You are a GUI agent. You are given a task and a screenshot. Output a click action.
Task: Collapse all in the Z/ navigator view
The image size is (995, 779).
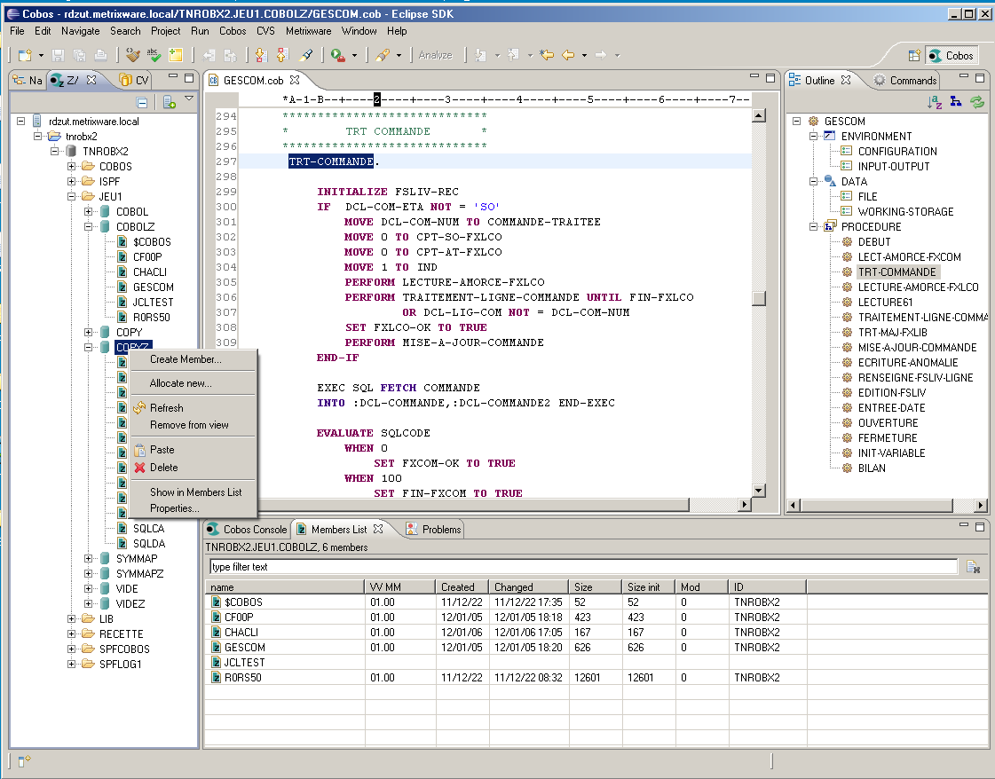pyautogui.click(x=142, y=102)
